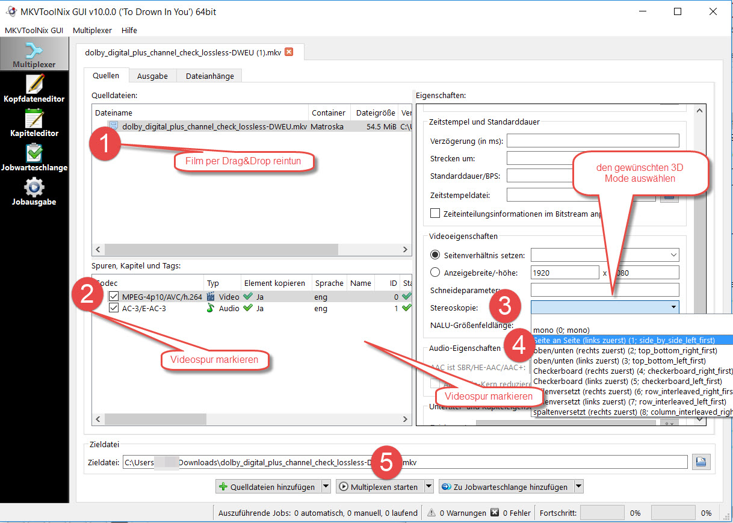Screen dimensions: 733x523
Task: Start multiplexing with Multiplexen starten
Action: [380, 487]
